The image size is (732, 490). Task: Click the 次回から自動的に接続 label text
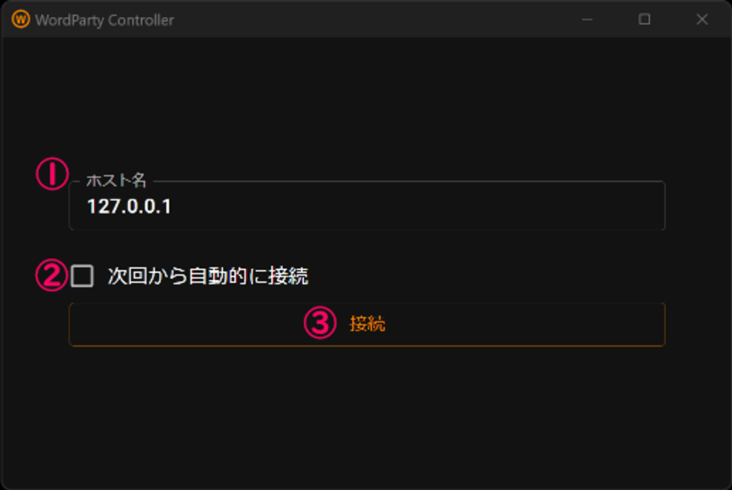(208, 276)
